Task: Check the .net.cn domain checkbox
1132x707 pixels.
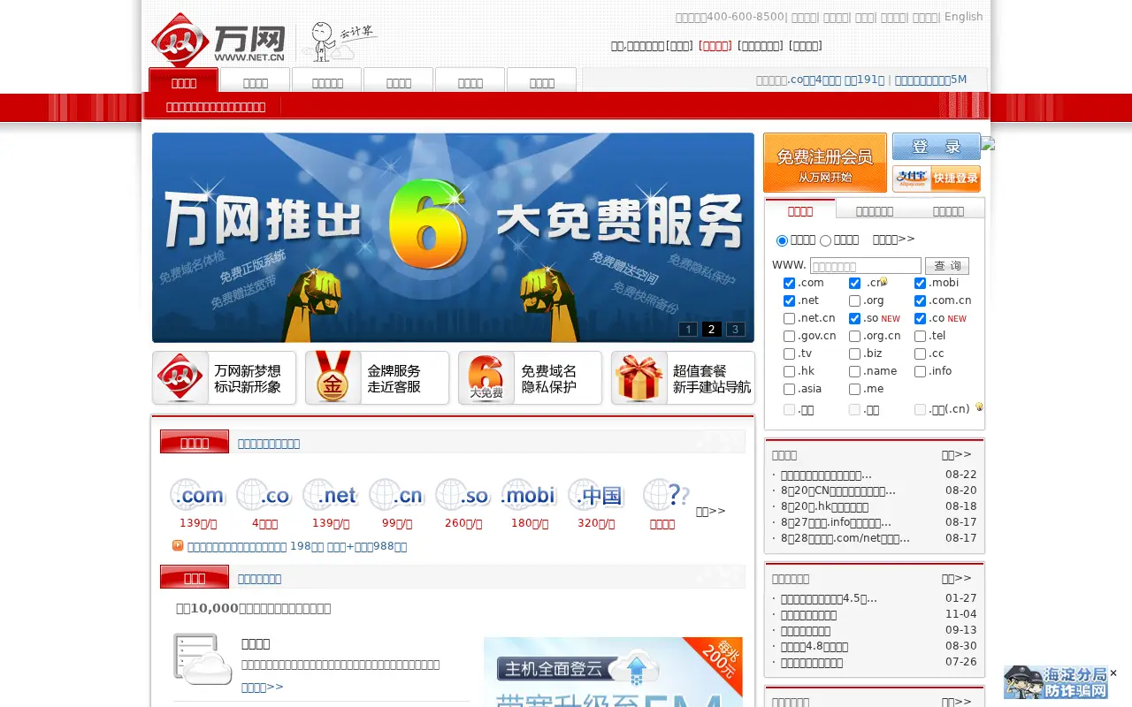Action: (x=789, y=319)
